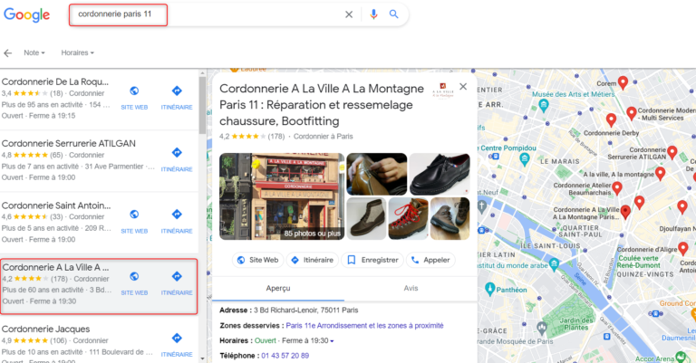The width and height of the screenshot is (696, 363).
Task: Get Itinéraire for Cordonnerie Jacques
Action: click(x=177, y=339)
